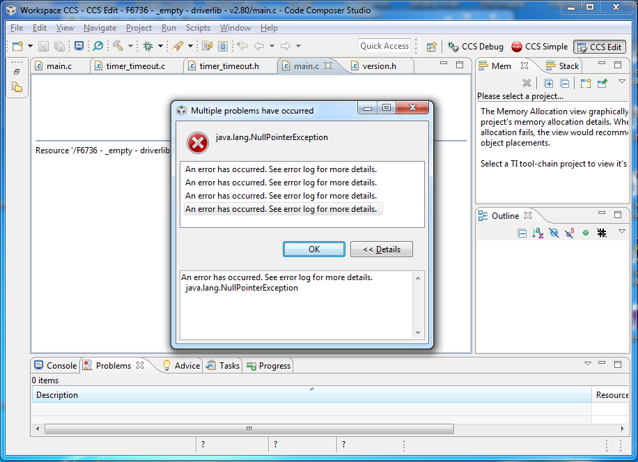This screenshot has width=638, height=462.
Task: Switch to CCS Debug perspective
Action: tap(475, 47)
